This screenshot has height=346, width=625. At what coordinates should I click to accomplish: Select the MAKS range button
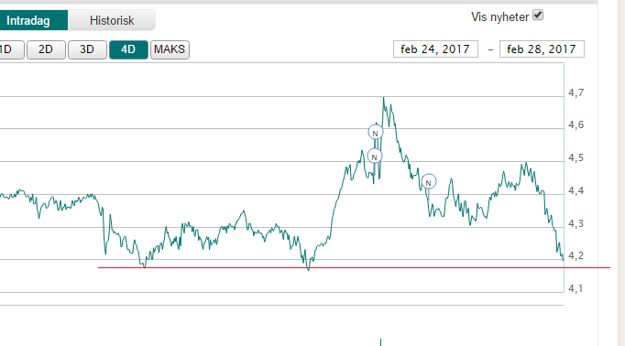coord(170,49)
